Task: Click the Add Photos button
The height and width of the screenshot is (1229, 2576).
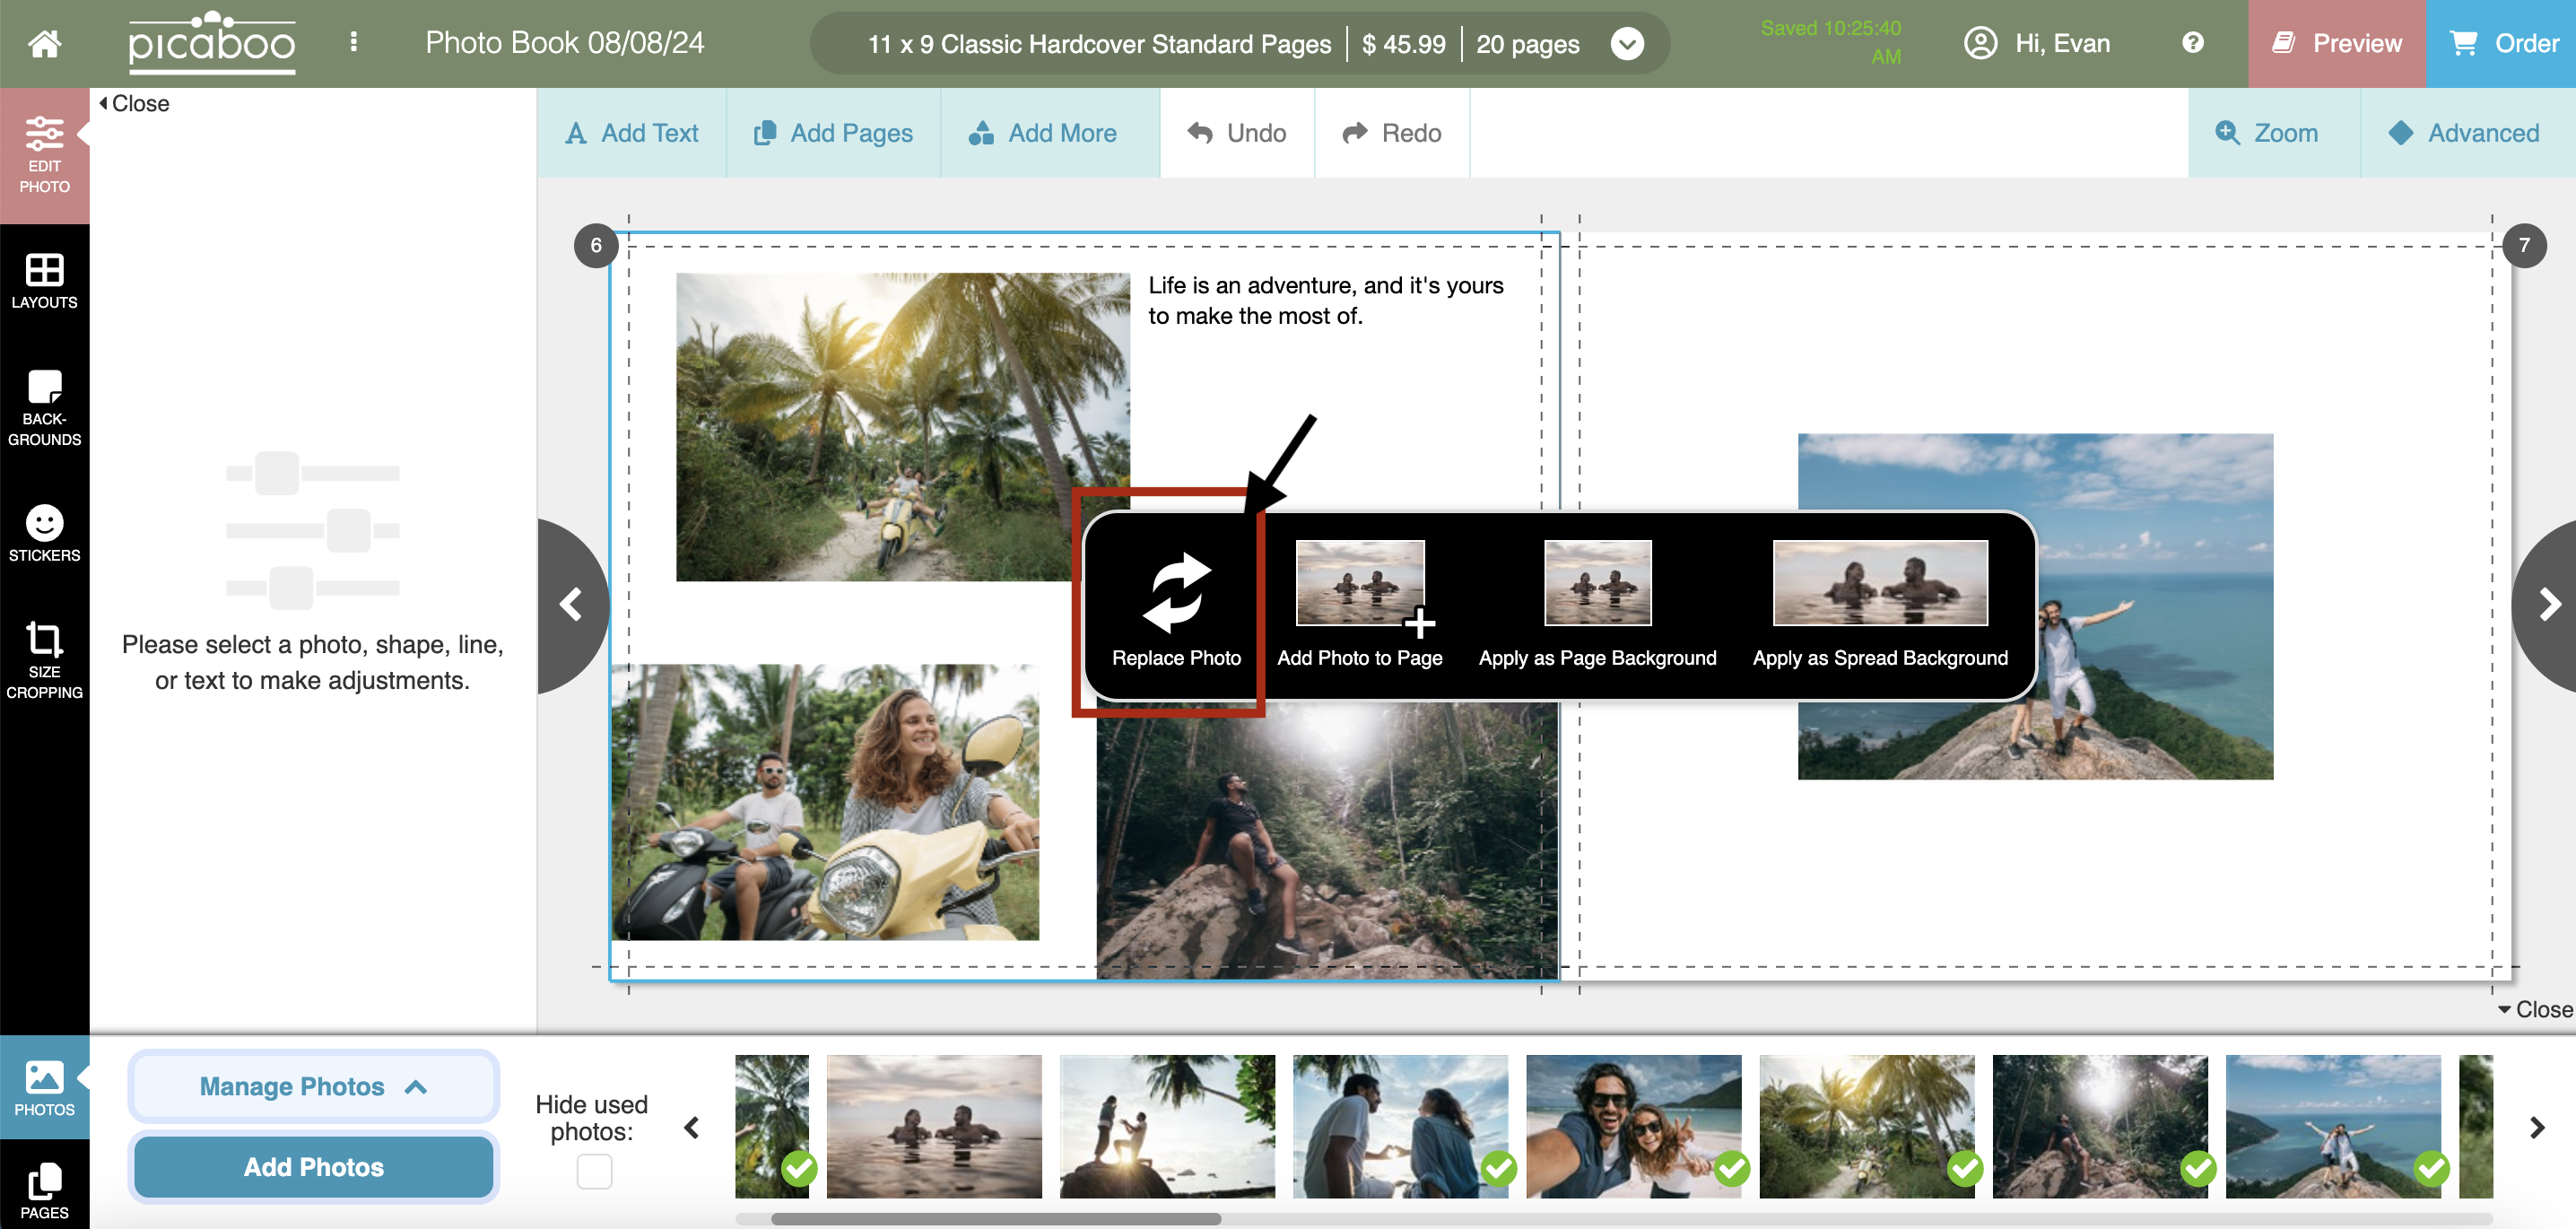Action: click(314, 1167)
